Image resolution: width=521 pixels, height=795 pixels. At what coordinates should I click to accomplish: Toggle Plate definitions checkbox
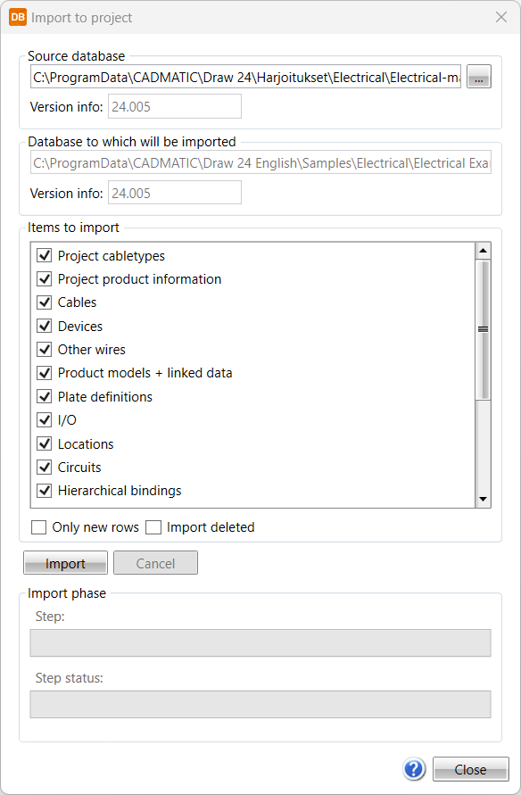45,396
